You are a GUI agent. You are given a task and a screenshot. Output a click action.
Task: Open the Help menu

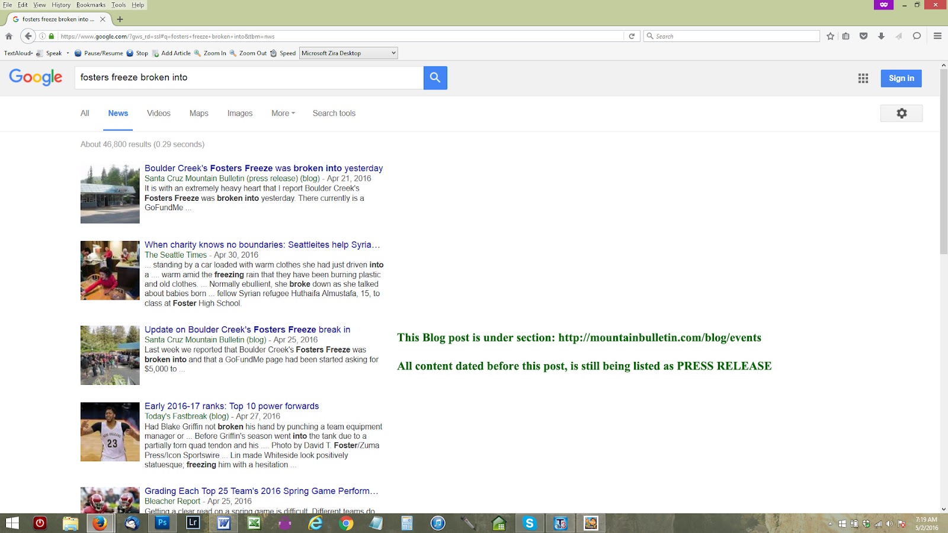[138, 5]
